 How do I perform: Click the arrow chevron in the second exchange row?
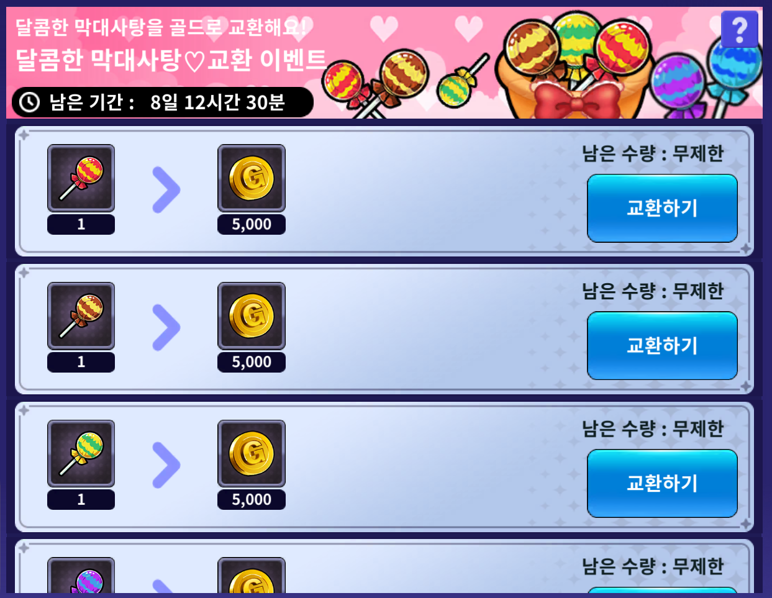pos(166,328)
